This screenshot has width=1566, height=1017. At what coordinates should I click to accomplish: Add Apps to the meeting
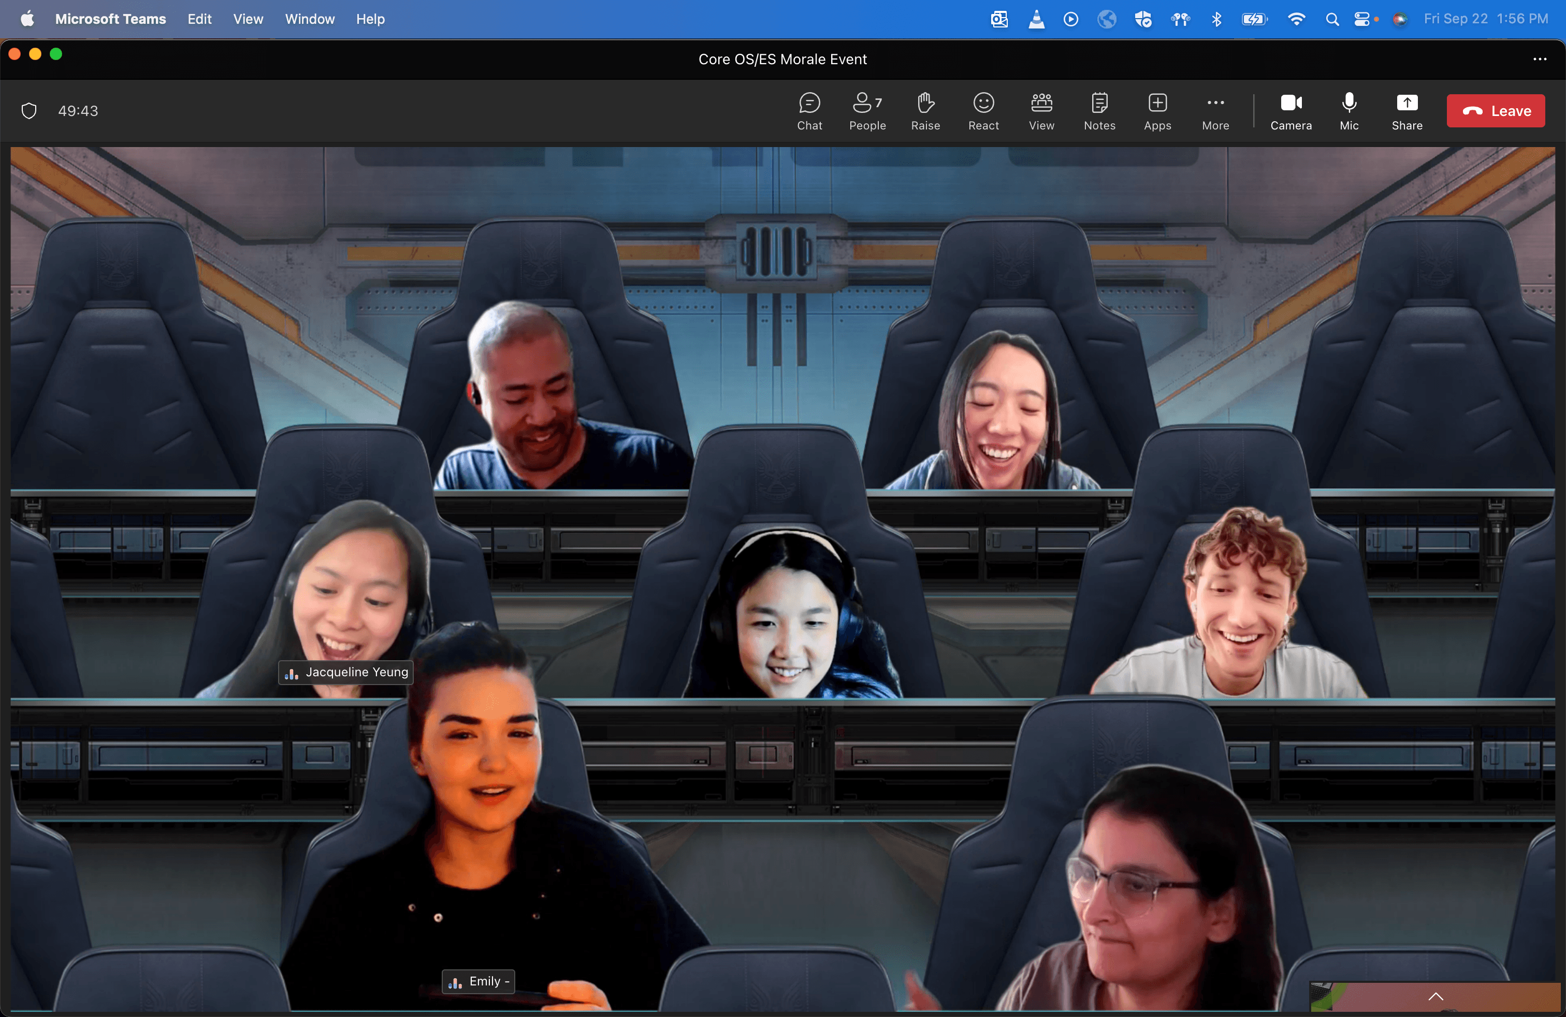[1157, 111]
